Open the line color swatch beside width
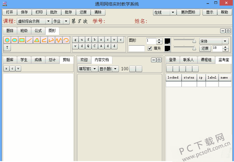Image resolution: width=234 pixels, height=162 pixels. pyautogui.click(x=167, y=41)
